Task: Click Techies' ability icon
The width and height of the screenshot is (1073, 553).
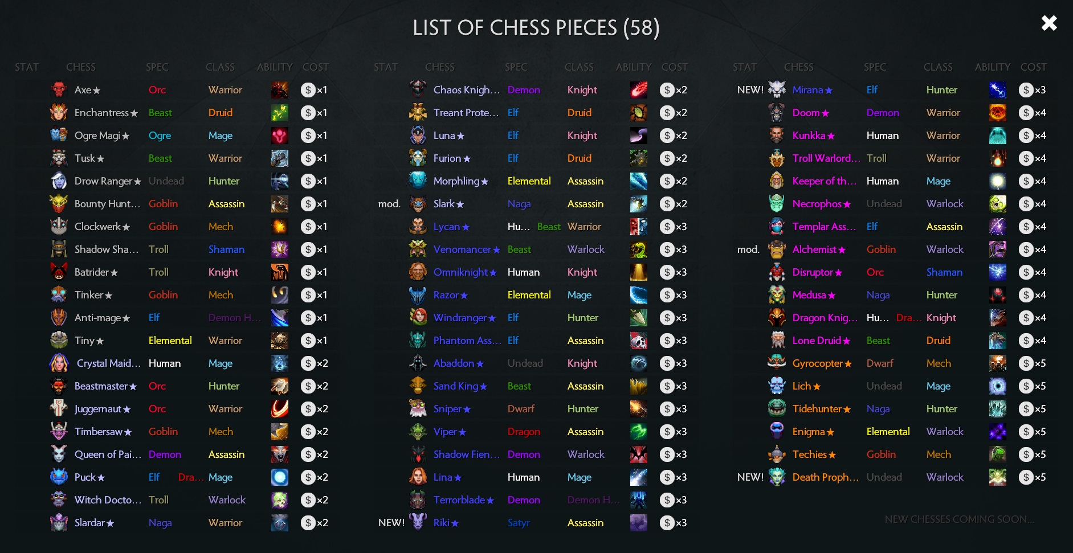Action: pyautogui.click(x=997, y=454)
